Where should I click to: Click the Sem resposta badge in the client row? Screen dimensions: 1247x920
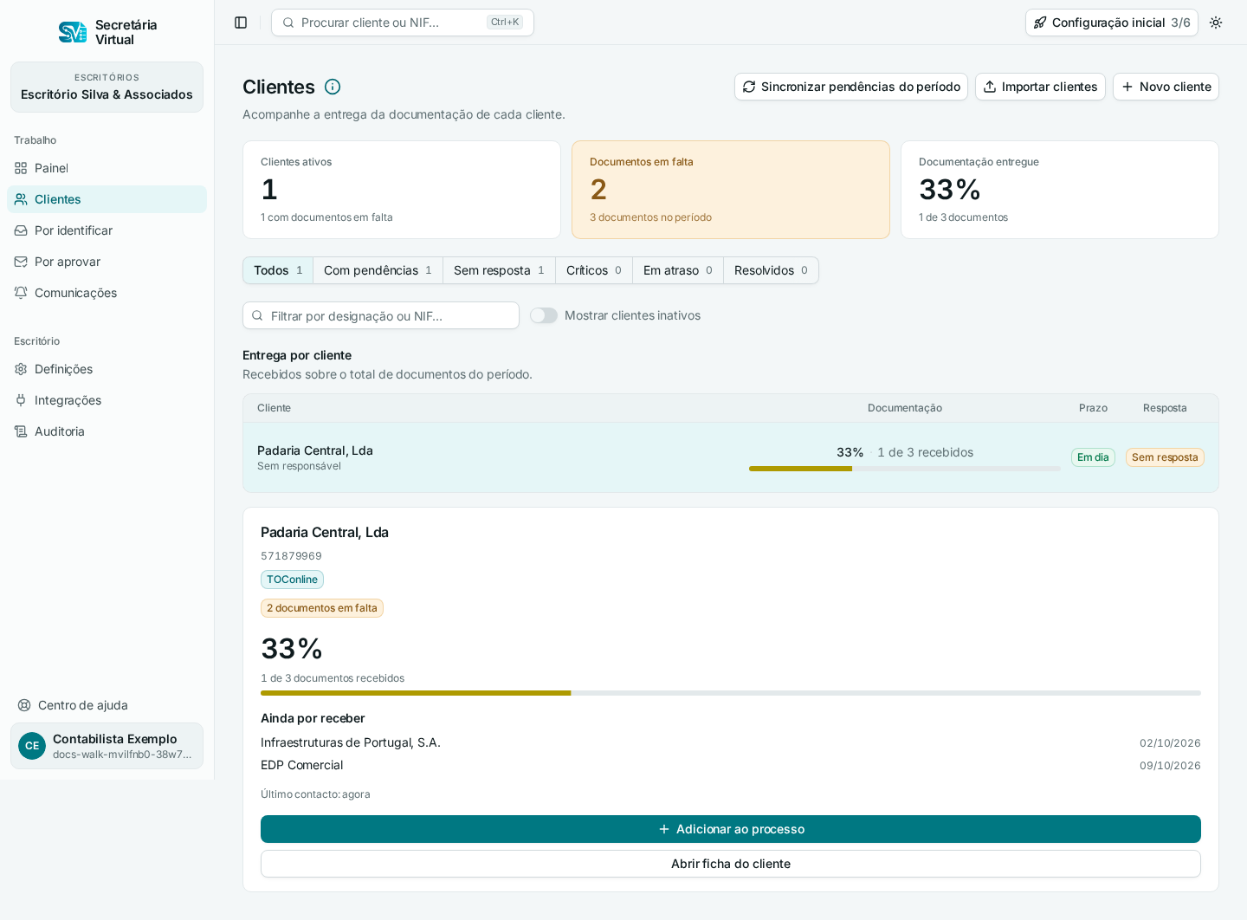1165,457
